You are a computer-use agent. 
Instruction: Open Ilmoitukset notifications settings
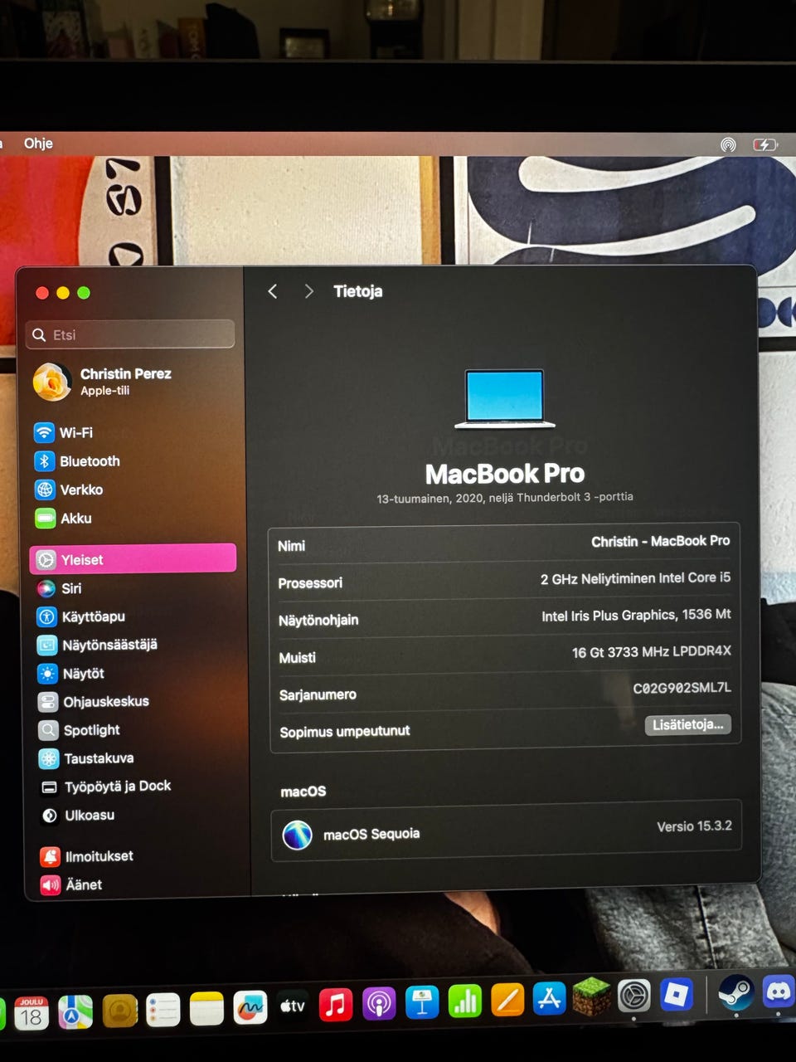87,856
